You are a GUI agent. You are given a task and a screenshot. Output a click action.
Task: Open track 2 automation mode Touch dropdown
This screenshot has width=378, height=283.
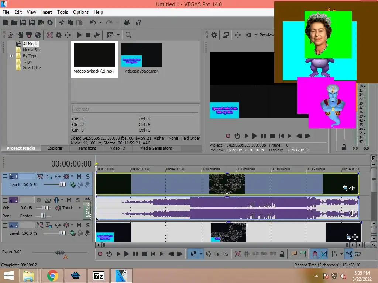click(x=80, y=208)
